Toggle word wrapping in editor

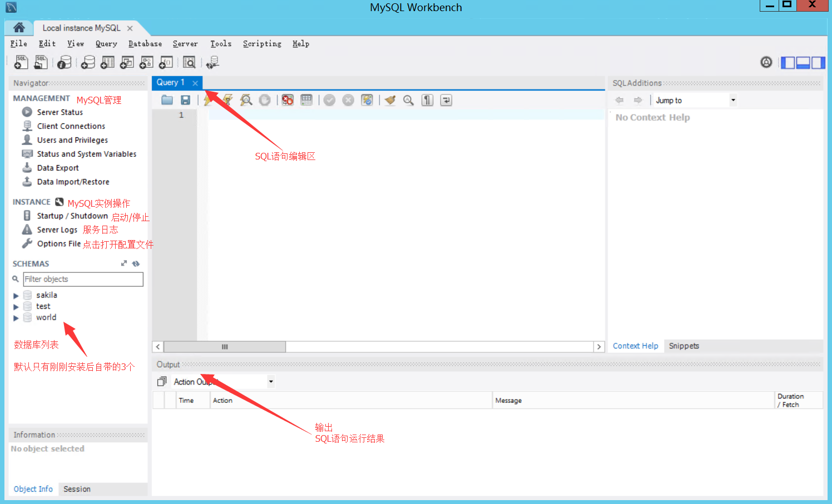[446, 100]
